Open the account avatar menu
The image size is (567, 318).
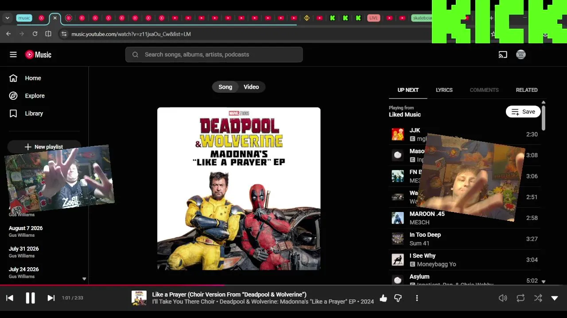[x=521, y=55]
